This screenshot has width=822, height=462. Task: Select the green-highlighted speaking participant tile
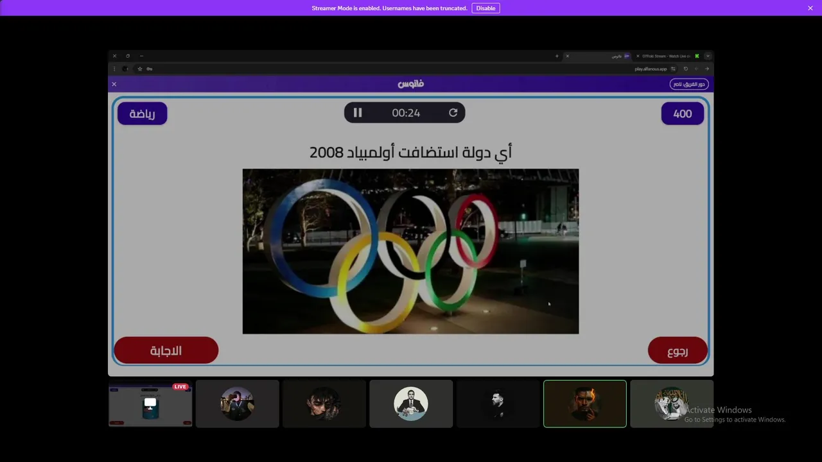pyautogui.click(x=585, y=404)
